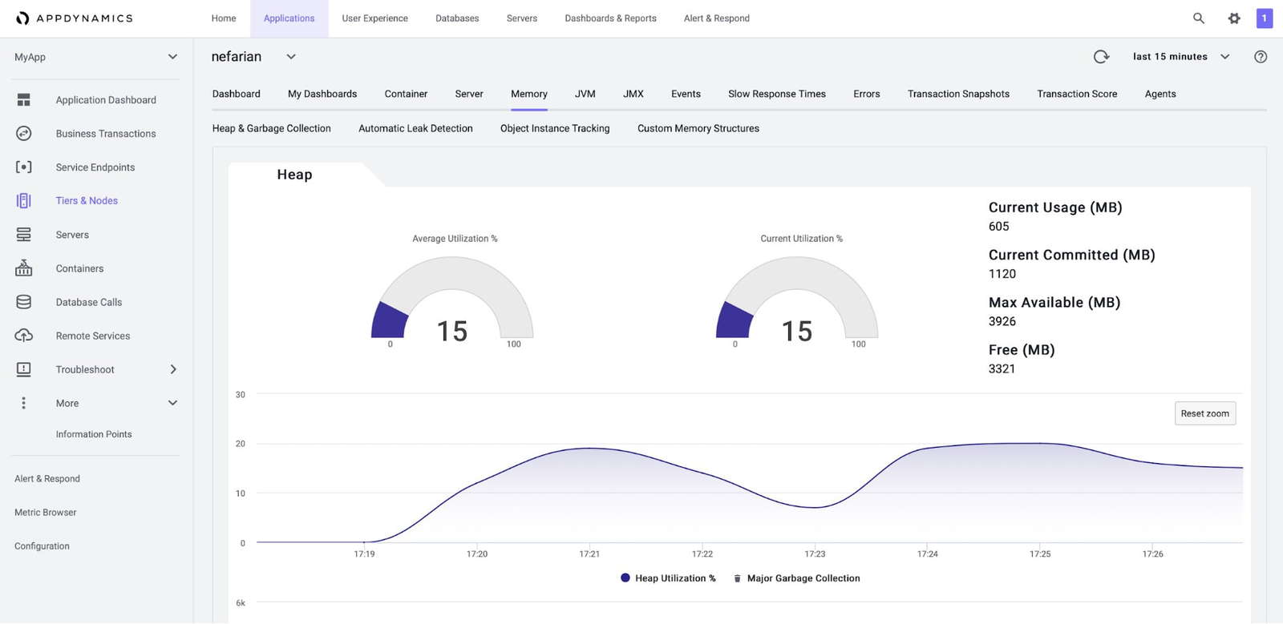Switch to the Events tab

click(x=686, y=94)
